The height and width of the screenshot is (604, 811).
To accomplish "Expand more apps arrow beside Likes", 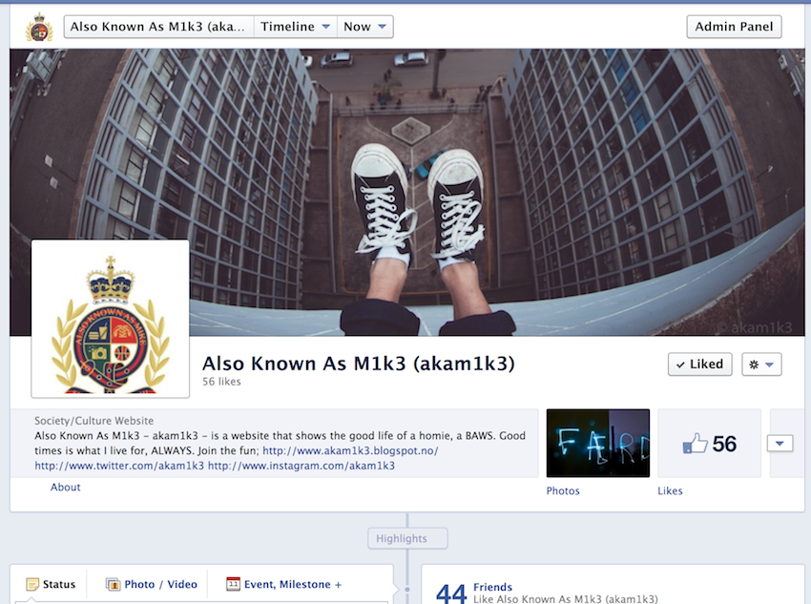I will (780, 444).
